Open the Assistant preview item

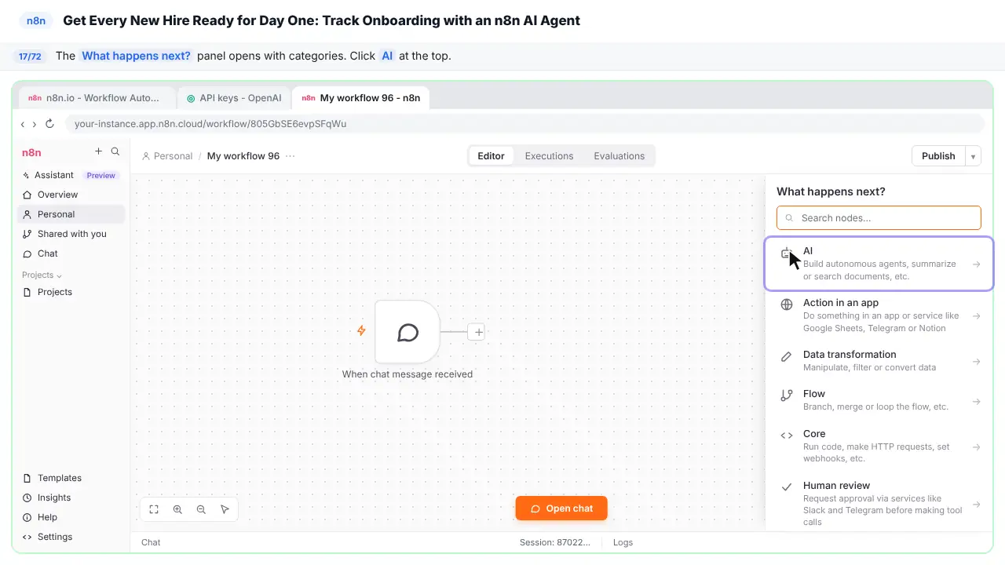point(71,175)
